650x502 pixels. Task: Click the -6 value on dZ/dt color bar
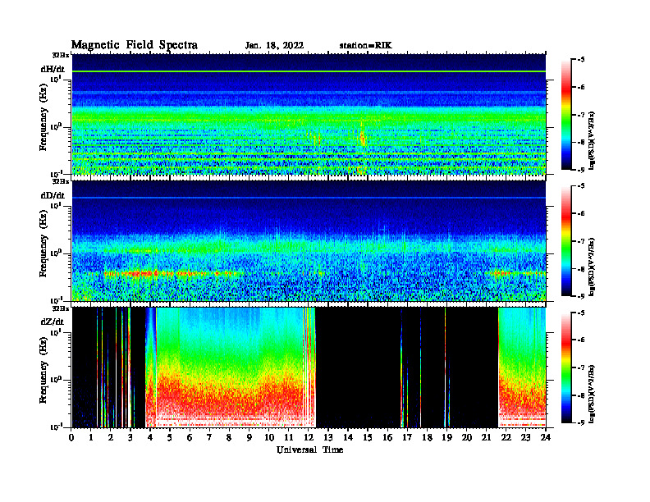pos(581,340)
